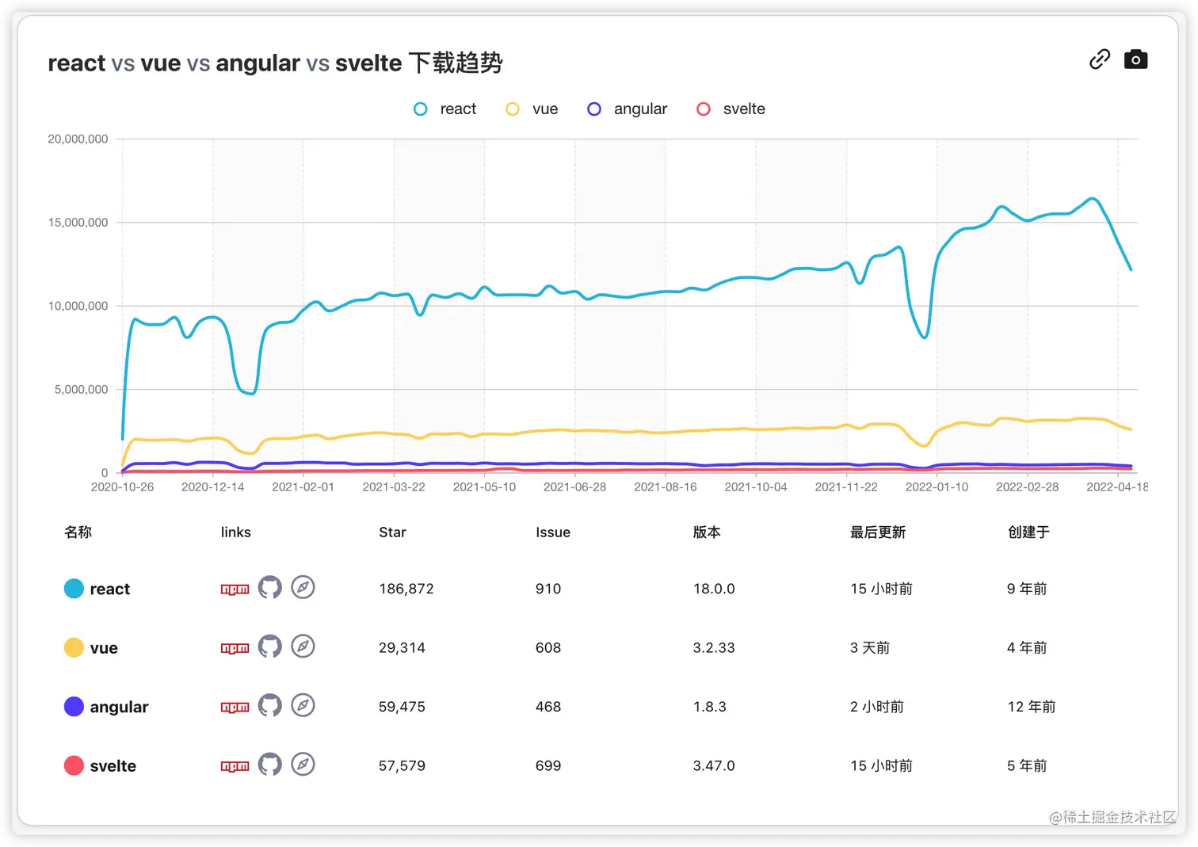Click svelte created 5 年前
Image resolution: width=1198 pixels, height=847 pixels.
(1027, 766)
